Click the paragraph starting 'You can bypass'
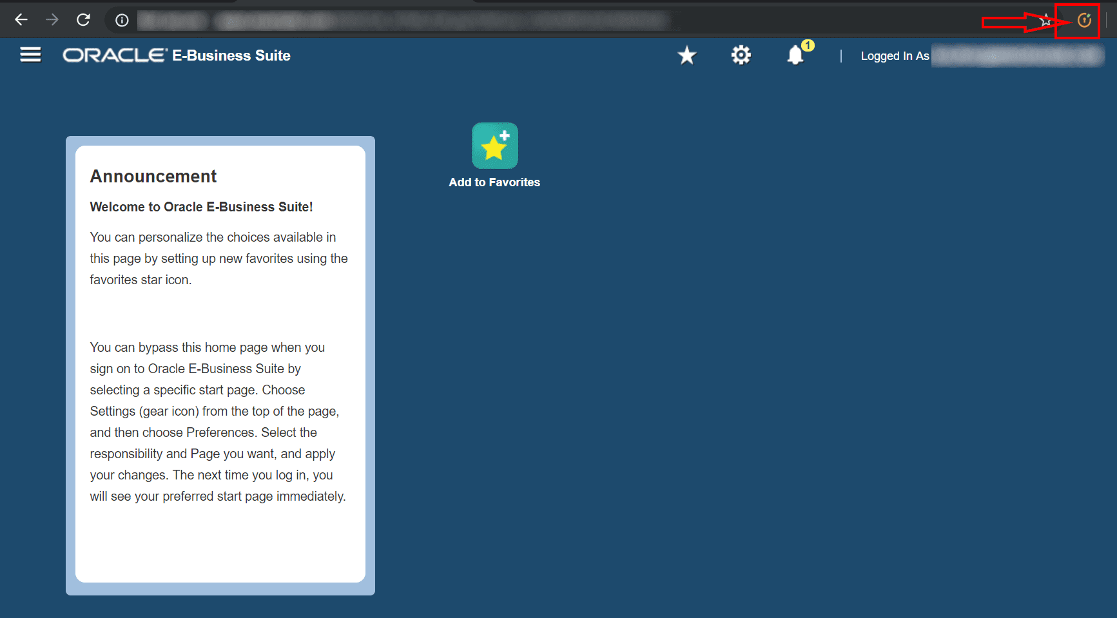This screenshot has width=1117, height=618. pyautogui.click(x=218, y=421)
